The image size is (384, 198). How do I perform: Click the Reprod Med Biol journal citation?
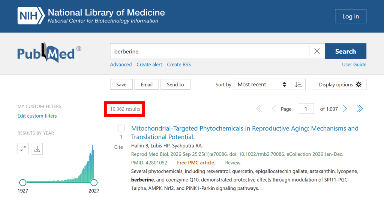(237, 154)
